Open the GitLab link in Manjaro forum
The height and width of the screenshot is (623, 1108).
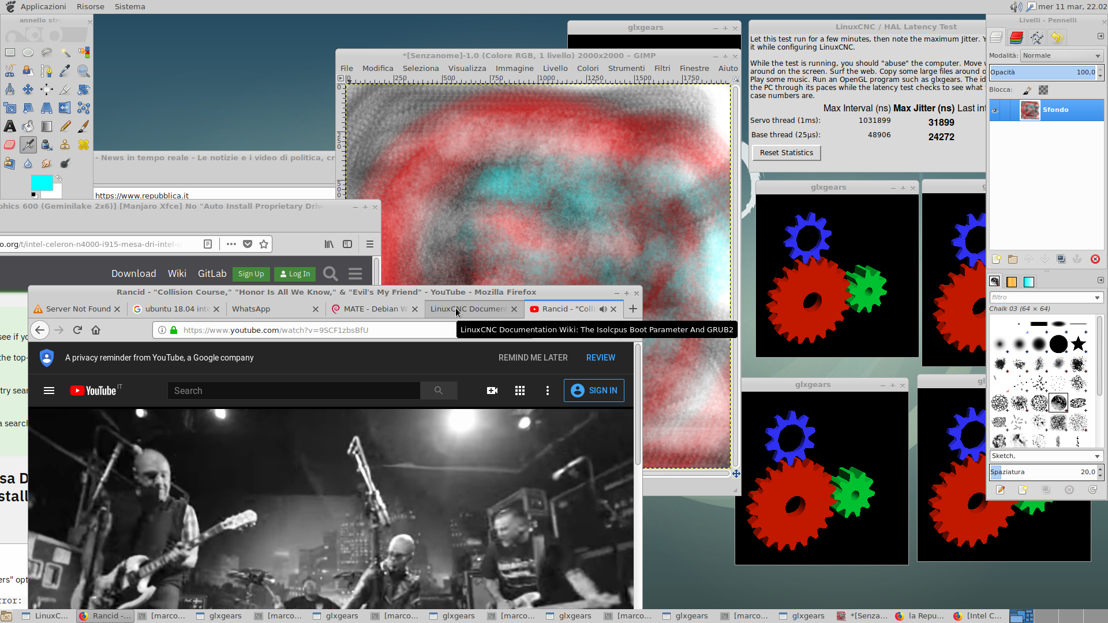pyautogui.click(x=212, y=273)
